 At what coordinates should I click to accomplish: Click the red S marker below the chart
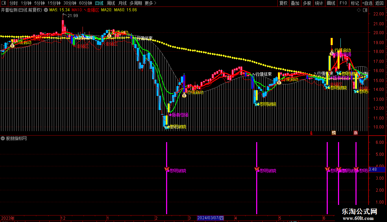[311, 133]
